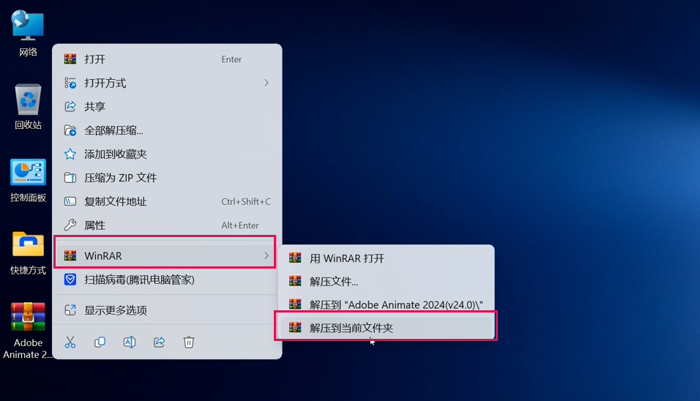Viewport: 700px width, 401px height.
Task: Click the Share icon in bottom row
Action: pyautogui.click(x=159, y=342)
